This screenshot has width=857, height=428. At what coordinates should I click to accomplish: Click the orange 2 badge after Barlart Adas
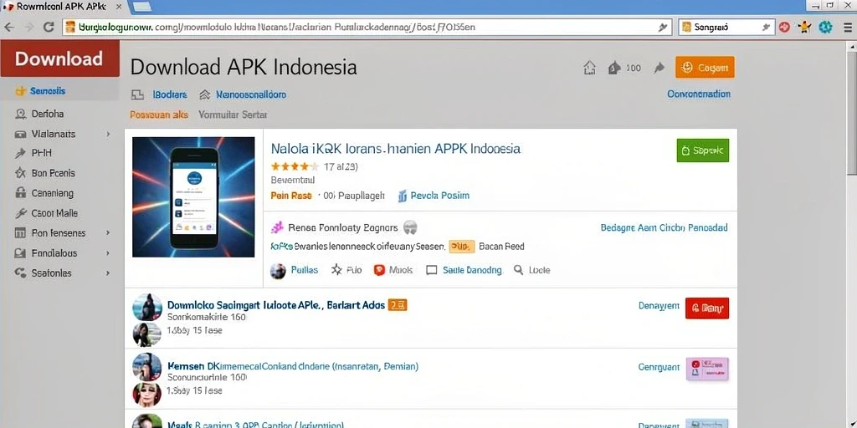click(398, 305)
